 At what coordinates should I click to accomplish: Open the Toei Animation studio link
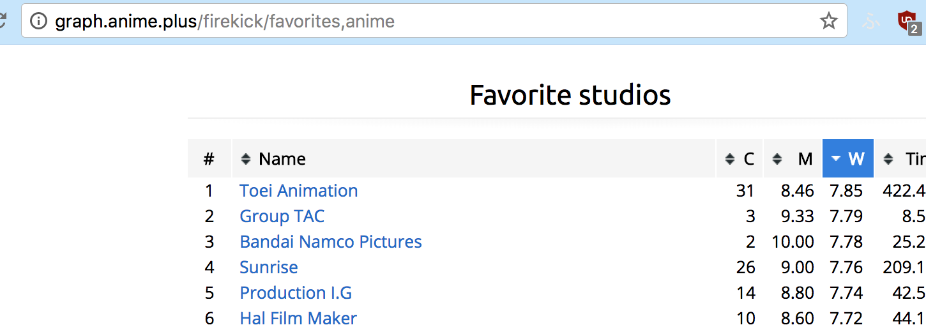click(298, 191)
